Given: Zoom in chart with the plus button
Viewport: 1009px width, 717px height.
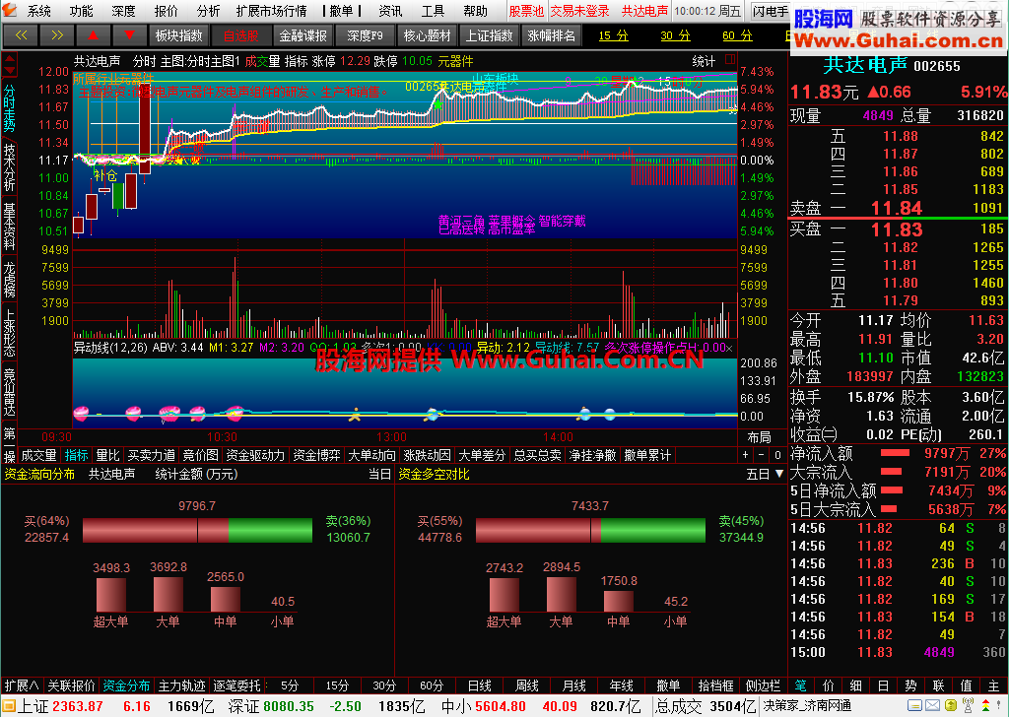Looking at the screenshot, I should pos(745,455).
